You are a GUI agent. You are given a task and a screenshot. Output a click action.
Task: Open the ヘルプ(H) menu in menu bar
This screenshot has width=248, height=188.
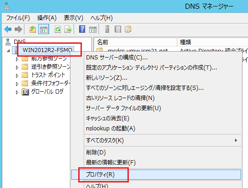click(101, 18)
